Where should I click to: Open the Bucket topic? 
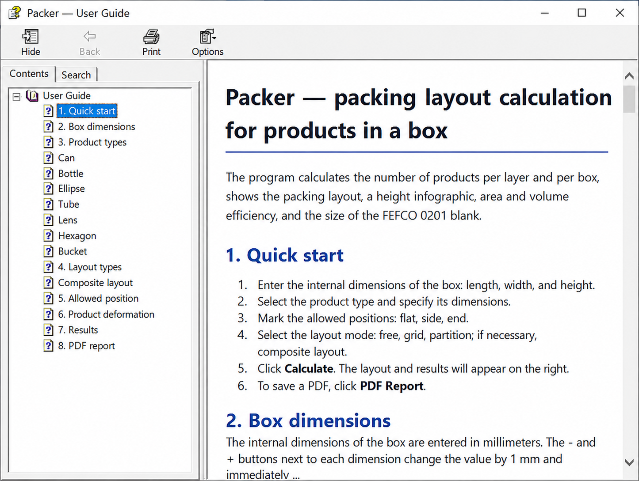point(73,251)
